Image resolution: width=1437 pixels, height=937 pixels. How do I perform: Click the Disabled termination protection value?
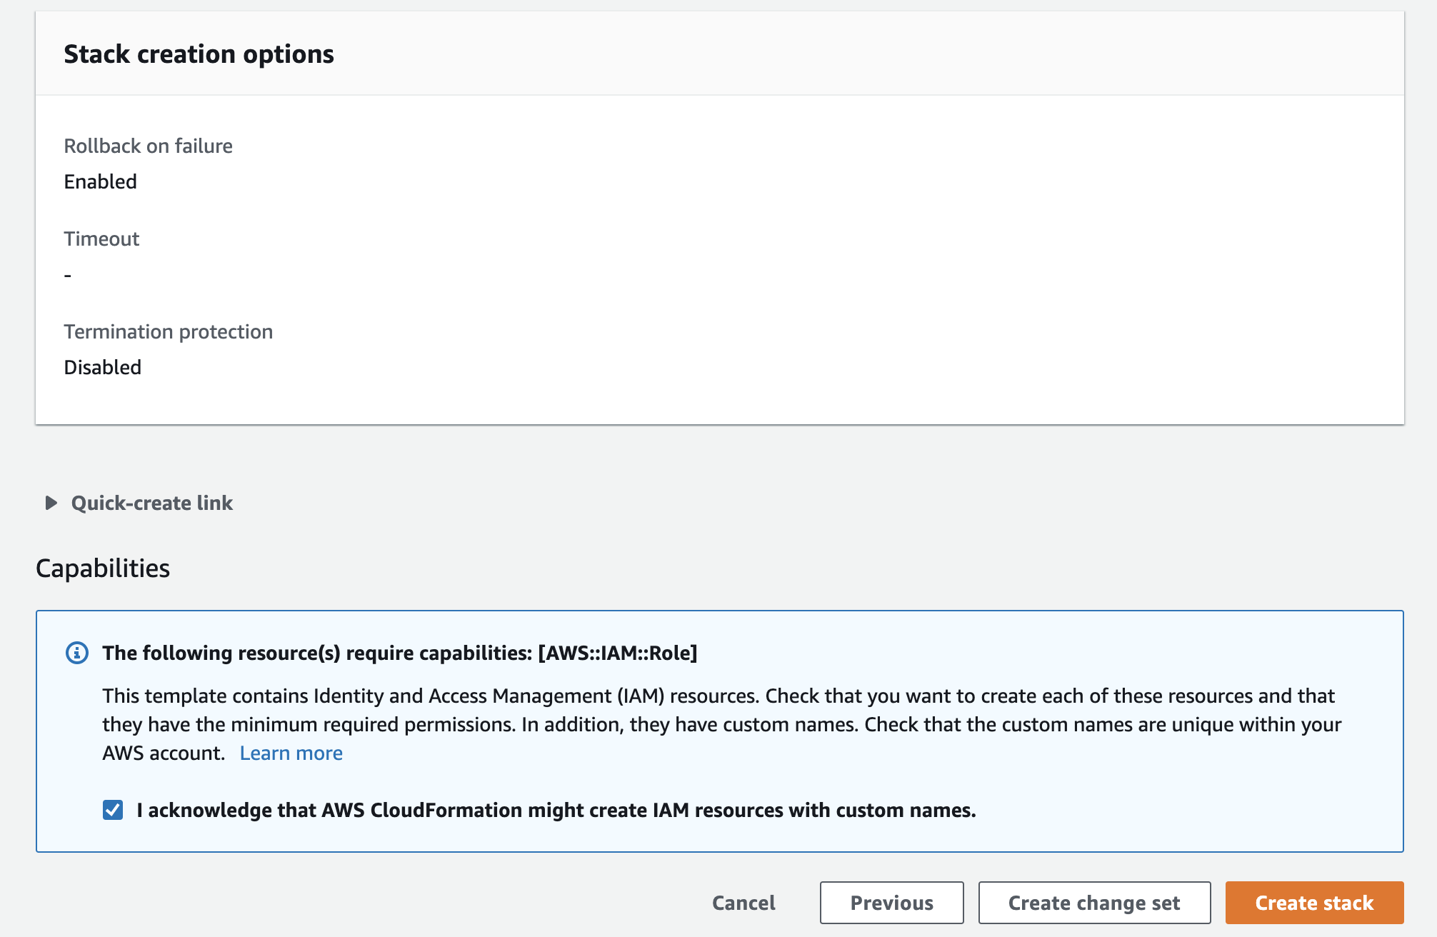coord(102,367)
